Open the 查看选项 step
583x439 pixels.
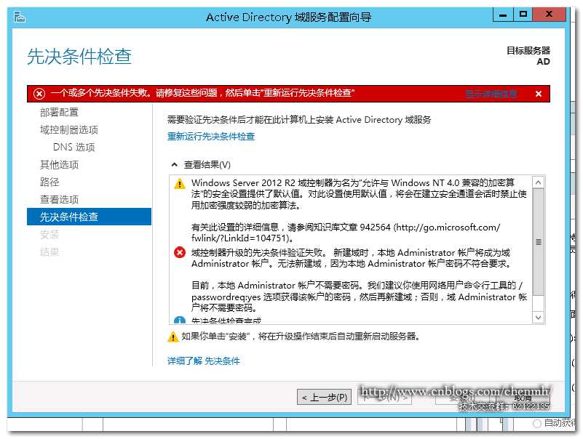pos(59,199)
